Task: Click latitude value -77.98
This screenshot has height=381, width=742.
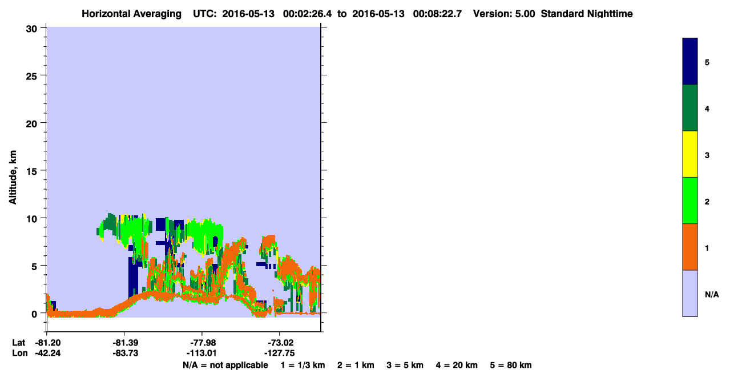Action: pos(202,342)
